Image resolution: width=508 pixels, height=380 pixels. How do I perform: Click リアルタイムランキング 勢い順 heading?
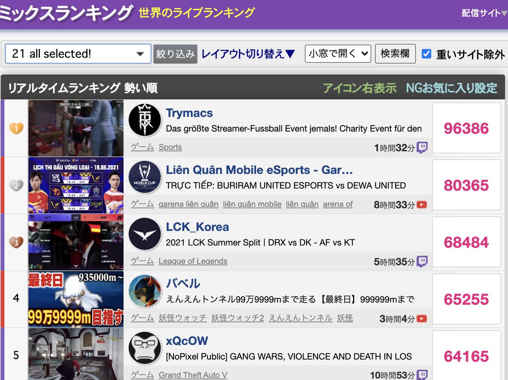83,88
